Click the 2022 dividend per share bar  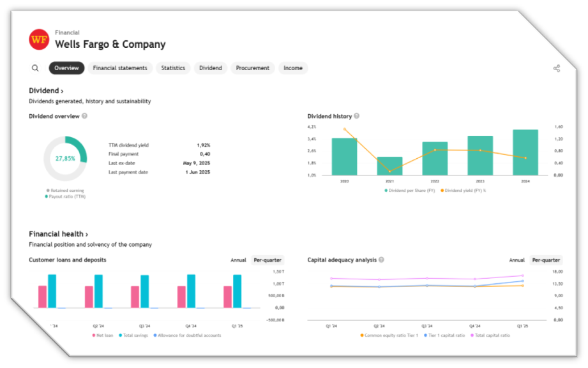[435, 159]
